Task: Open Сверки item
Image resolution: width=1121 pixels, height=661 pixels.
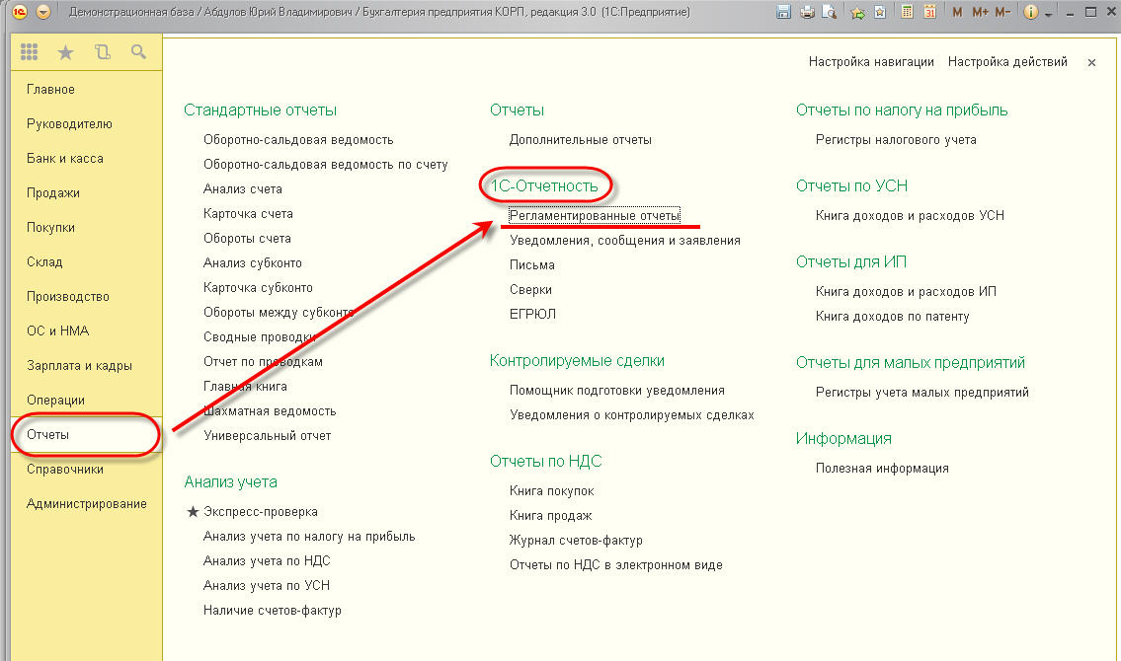Action: click(x=530, y=290)
